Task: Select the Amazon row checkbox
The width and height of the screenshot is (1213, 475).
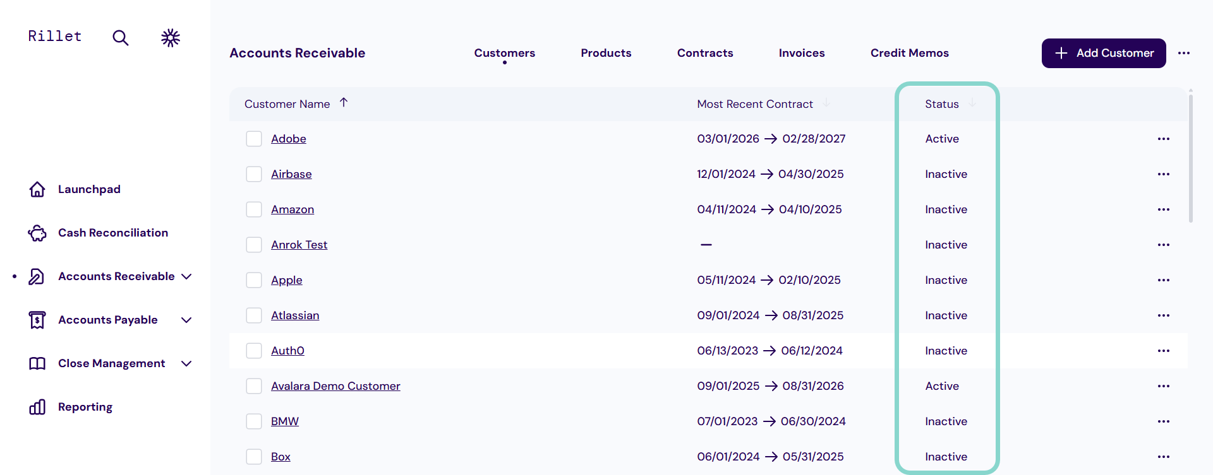Action: [254, 209]
